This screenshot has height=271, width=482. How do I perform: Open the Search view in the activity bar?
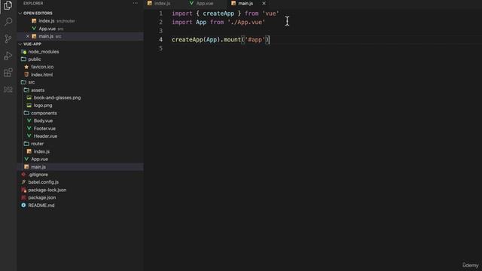[x=8, y=22]
